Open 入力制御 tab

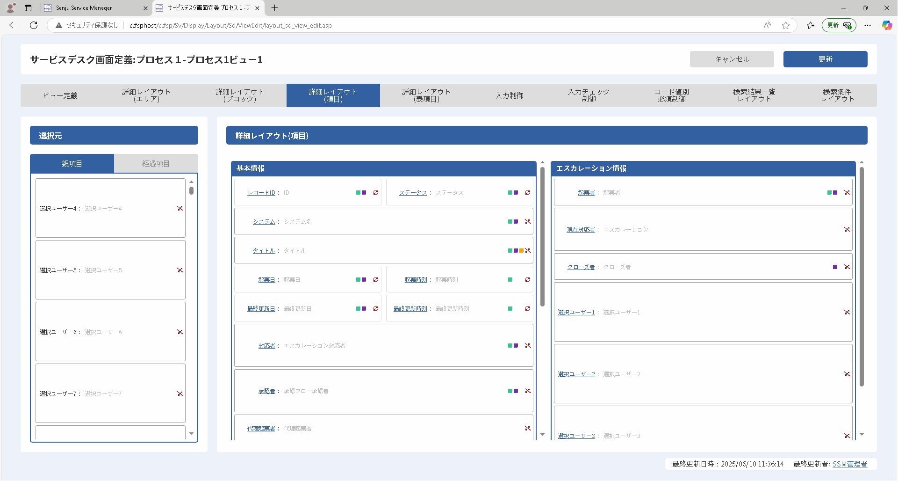(510, 95)
